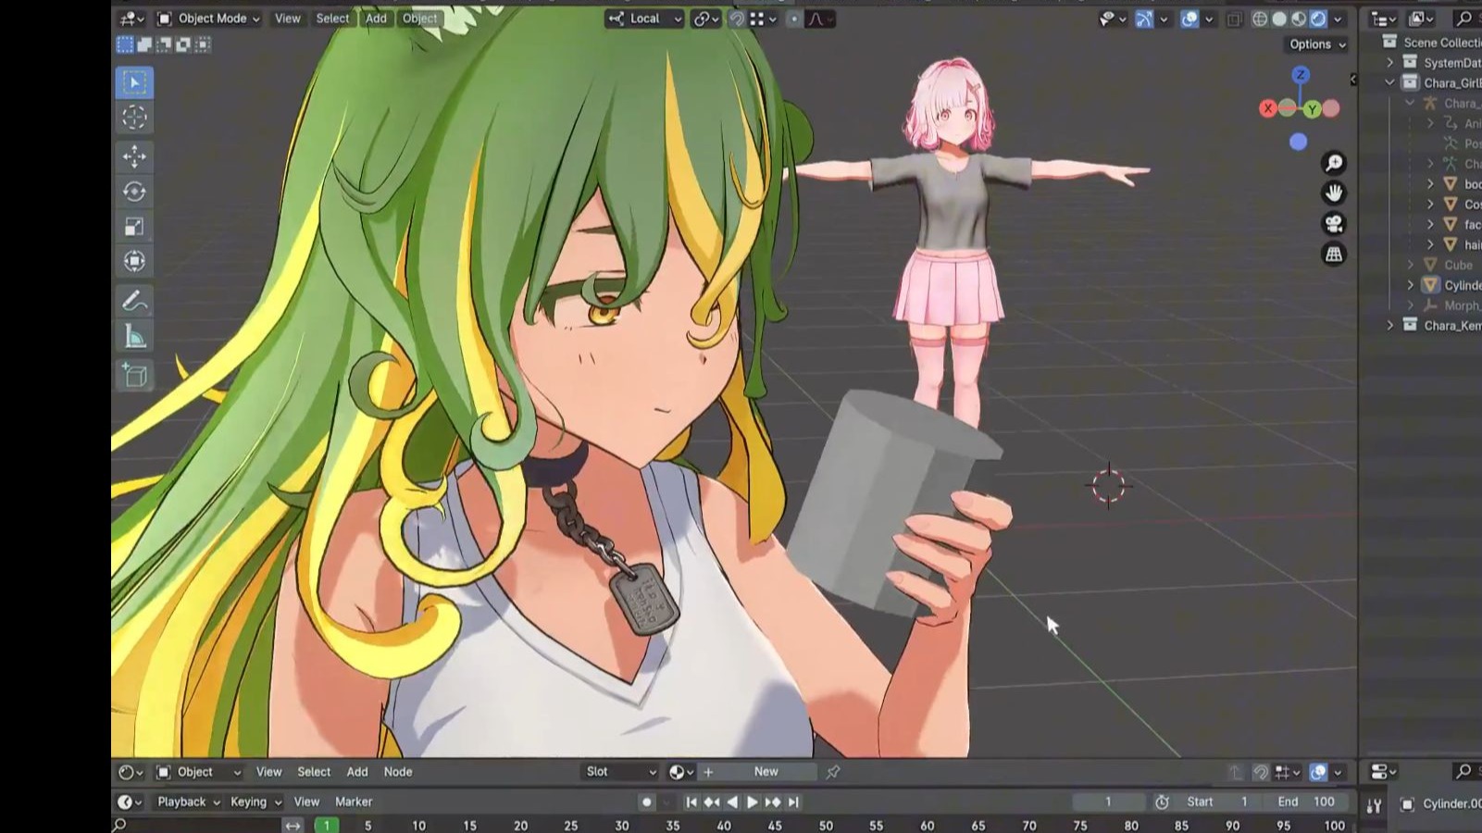The height and width of the screenshot is (833, 1482).
Task: Select the Scale tool
Action: coord(134,227)
